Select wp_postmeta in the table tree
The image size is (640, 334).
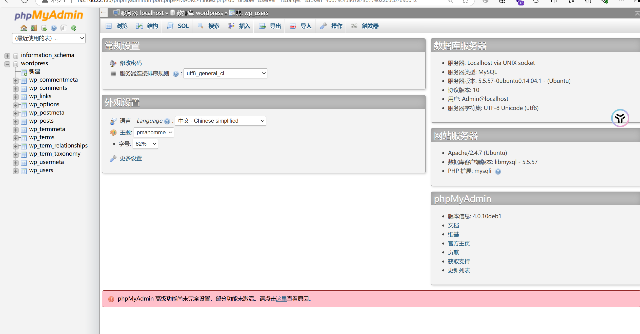(x=47, y=113)
